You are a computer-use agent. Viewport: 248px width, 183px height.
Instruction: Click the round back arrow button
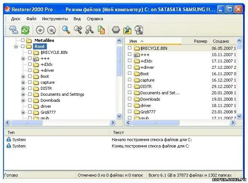40,30
